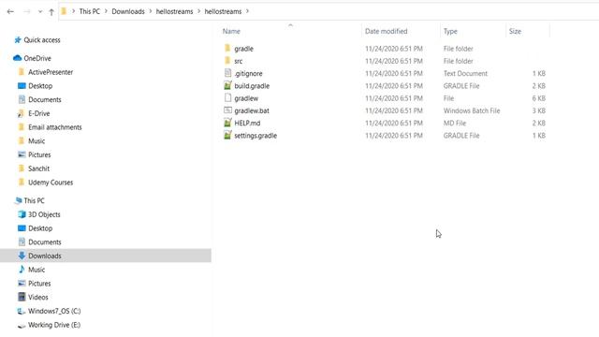The image size is (599, 337).
Task: Open Udemy Courses folder
Action: (x=51, y=183)
